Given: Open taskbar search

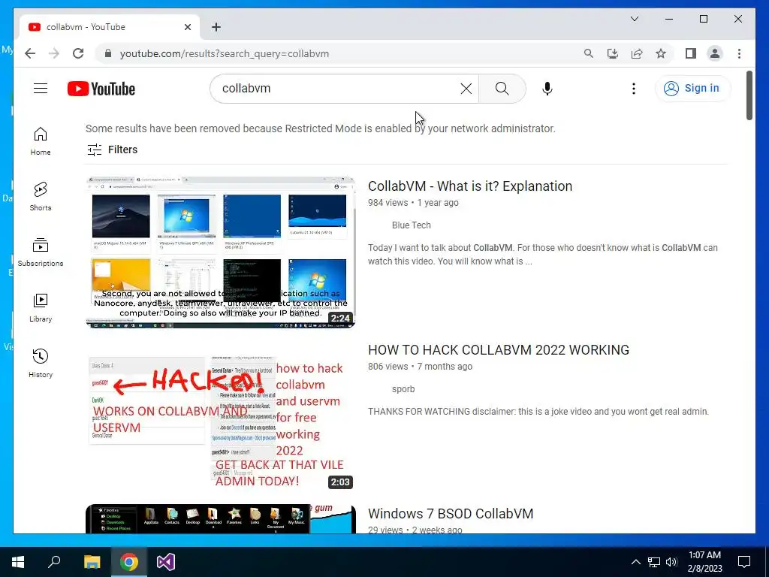Looking at the screenshot, I should coord(54,562).
